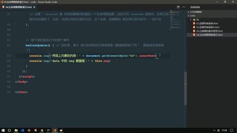Expand the 打开的编辑器 section
Image resolution: width=237 pixels, height=133 pixels.
tap(196, 12)
